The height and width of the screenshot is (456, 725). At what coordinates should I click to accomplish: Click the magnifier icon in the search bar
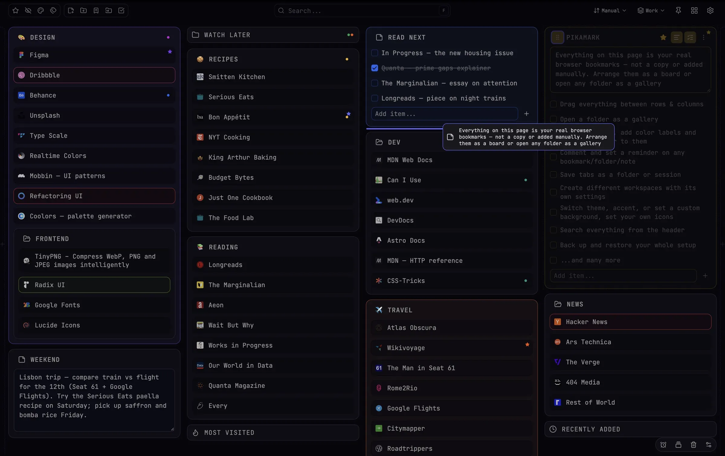click(x=281, y=11)
